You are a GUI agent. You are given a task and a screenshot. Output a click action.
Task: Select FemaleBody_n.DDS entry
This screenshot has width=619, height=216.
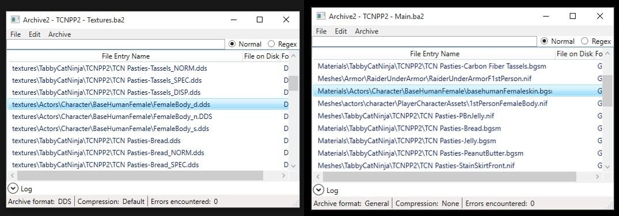[x=148, y=117]
